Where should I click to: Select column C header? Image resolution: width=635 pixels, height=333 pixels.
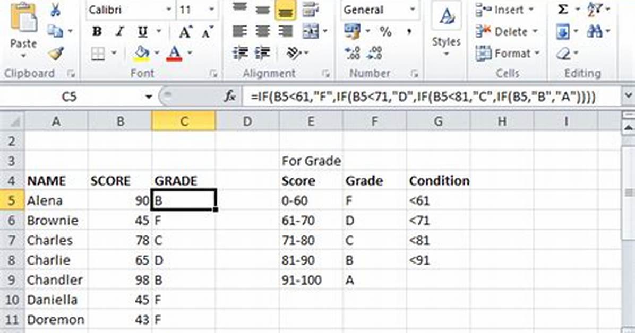pos(184,121)
